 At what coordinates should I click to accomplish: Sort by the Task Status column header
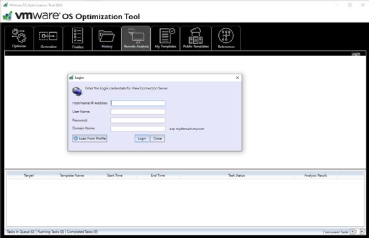pyautogui.click(x=237, y=176)
